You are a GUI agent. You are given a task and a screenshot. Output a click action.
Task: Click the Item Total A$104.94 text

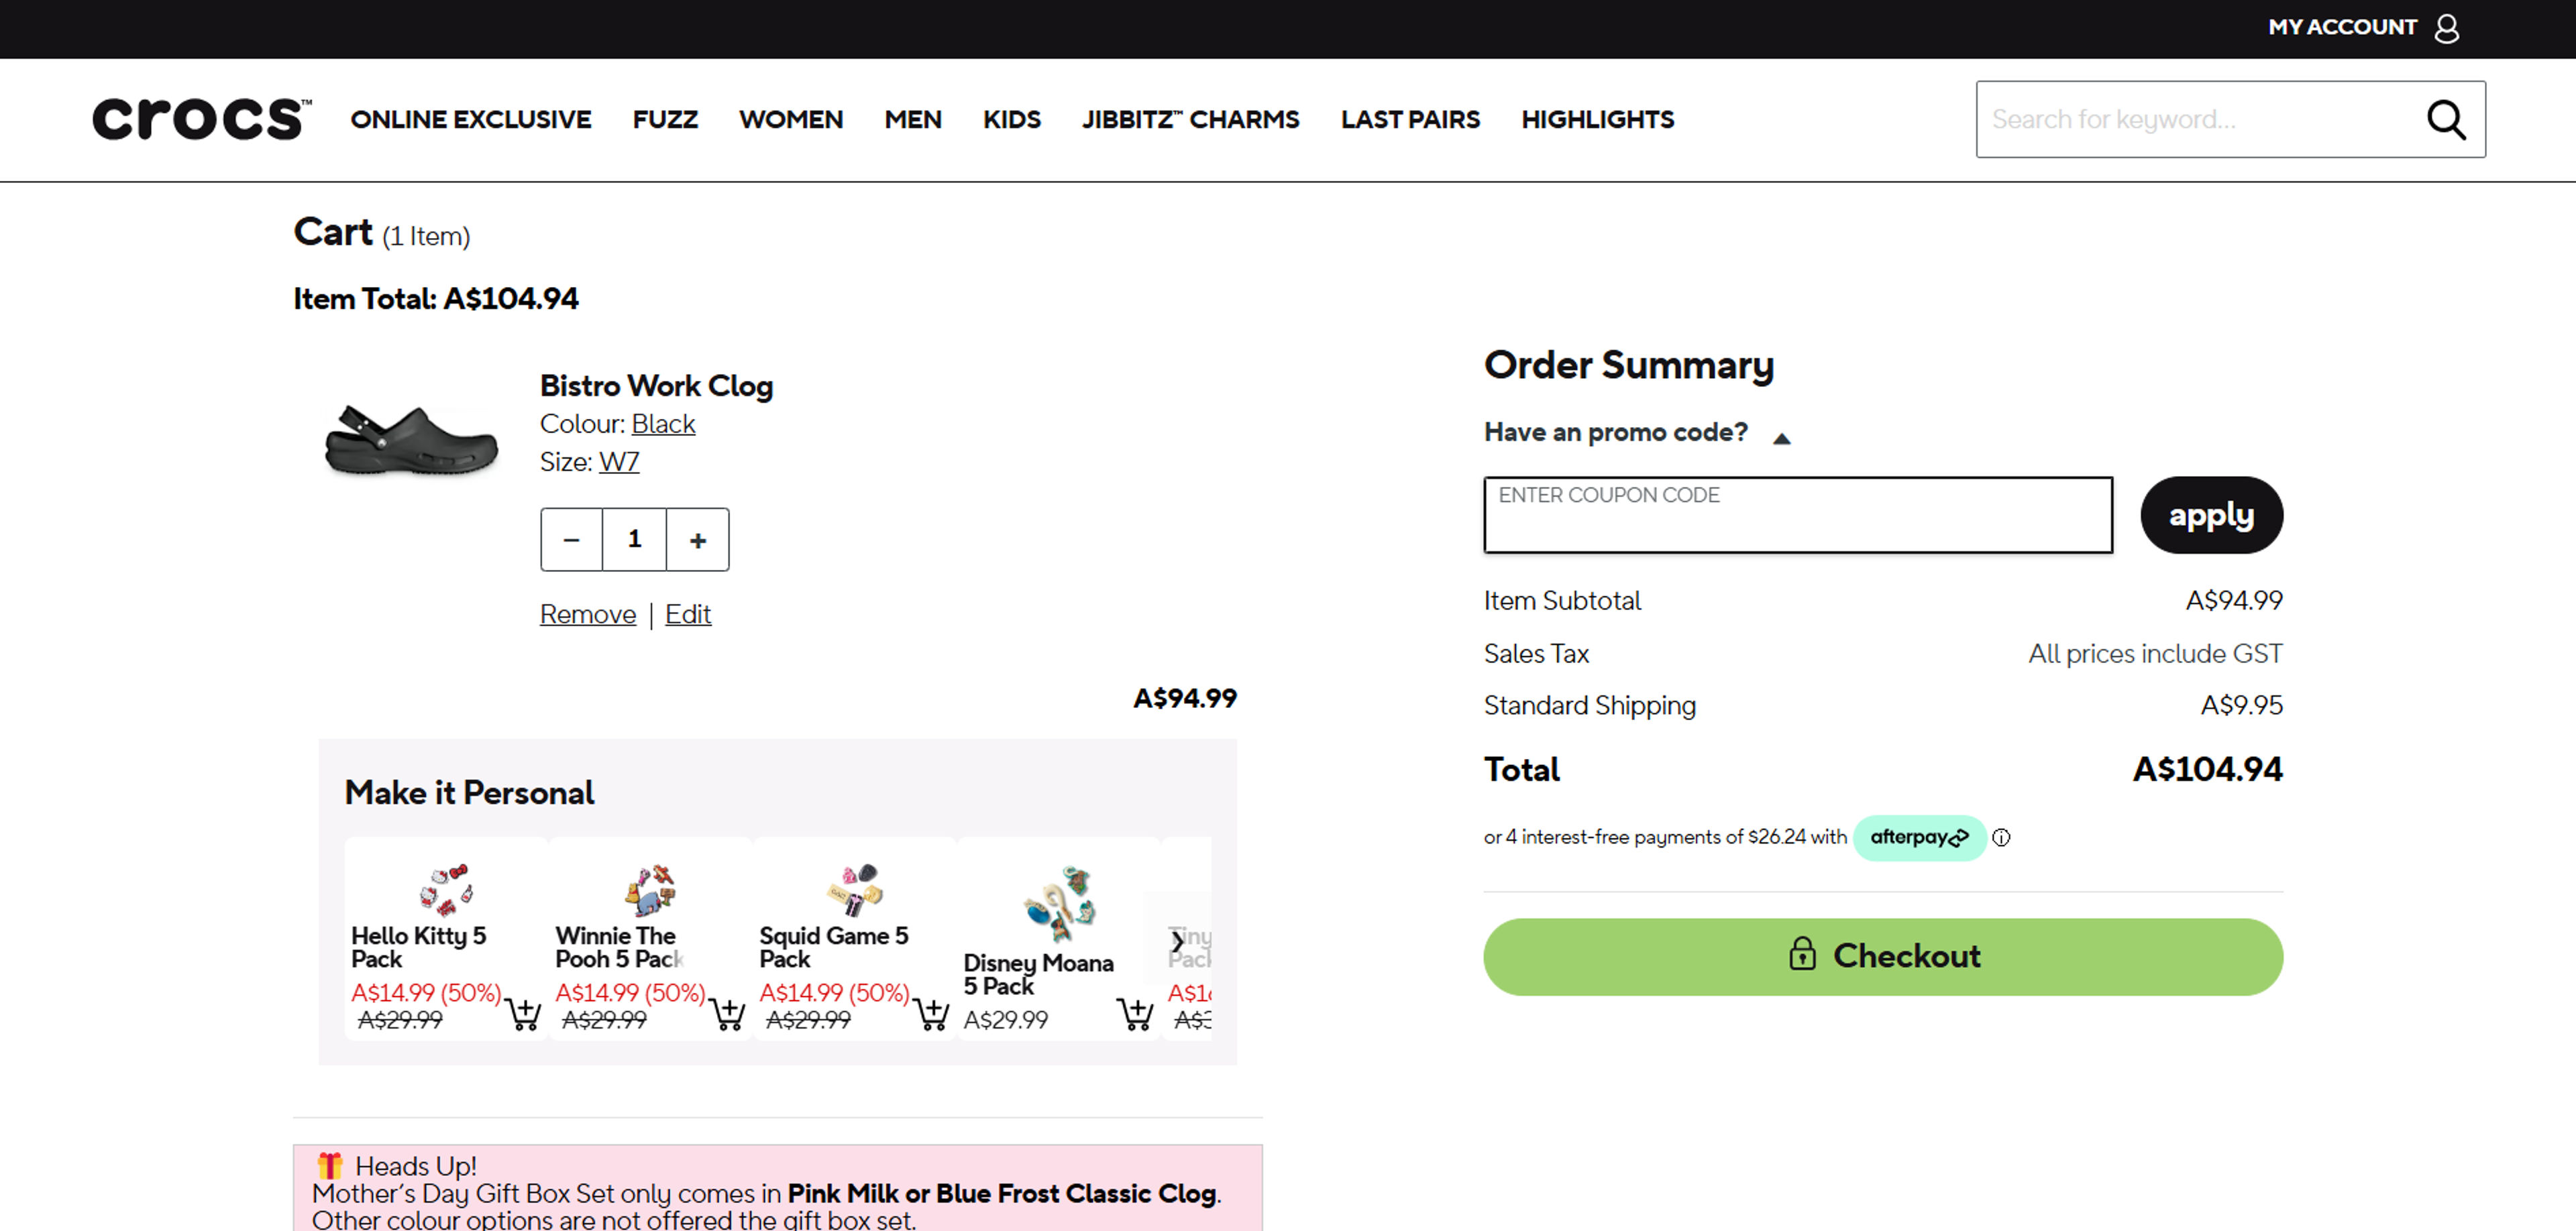click(x=436, y=299)
